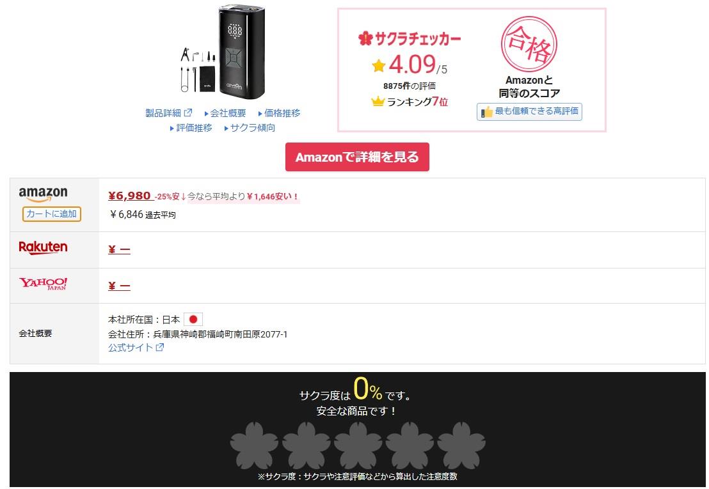Screen dimensions: 709x489
Task: Open the Rakuten price link
Action: [119, 249]
